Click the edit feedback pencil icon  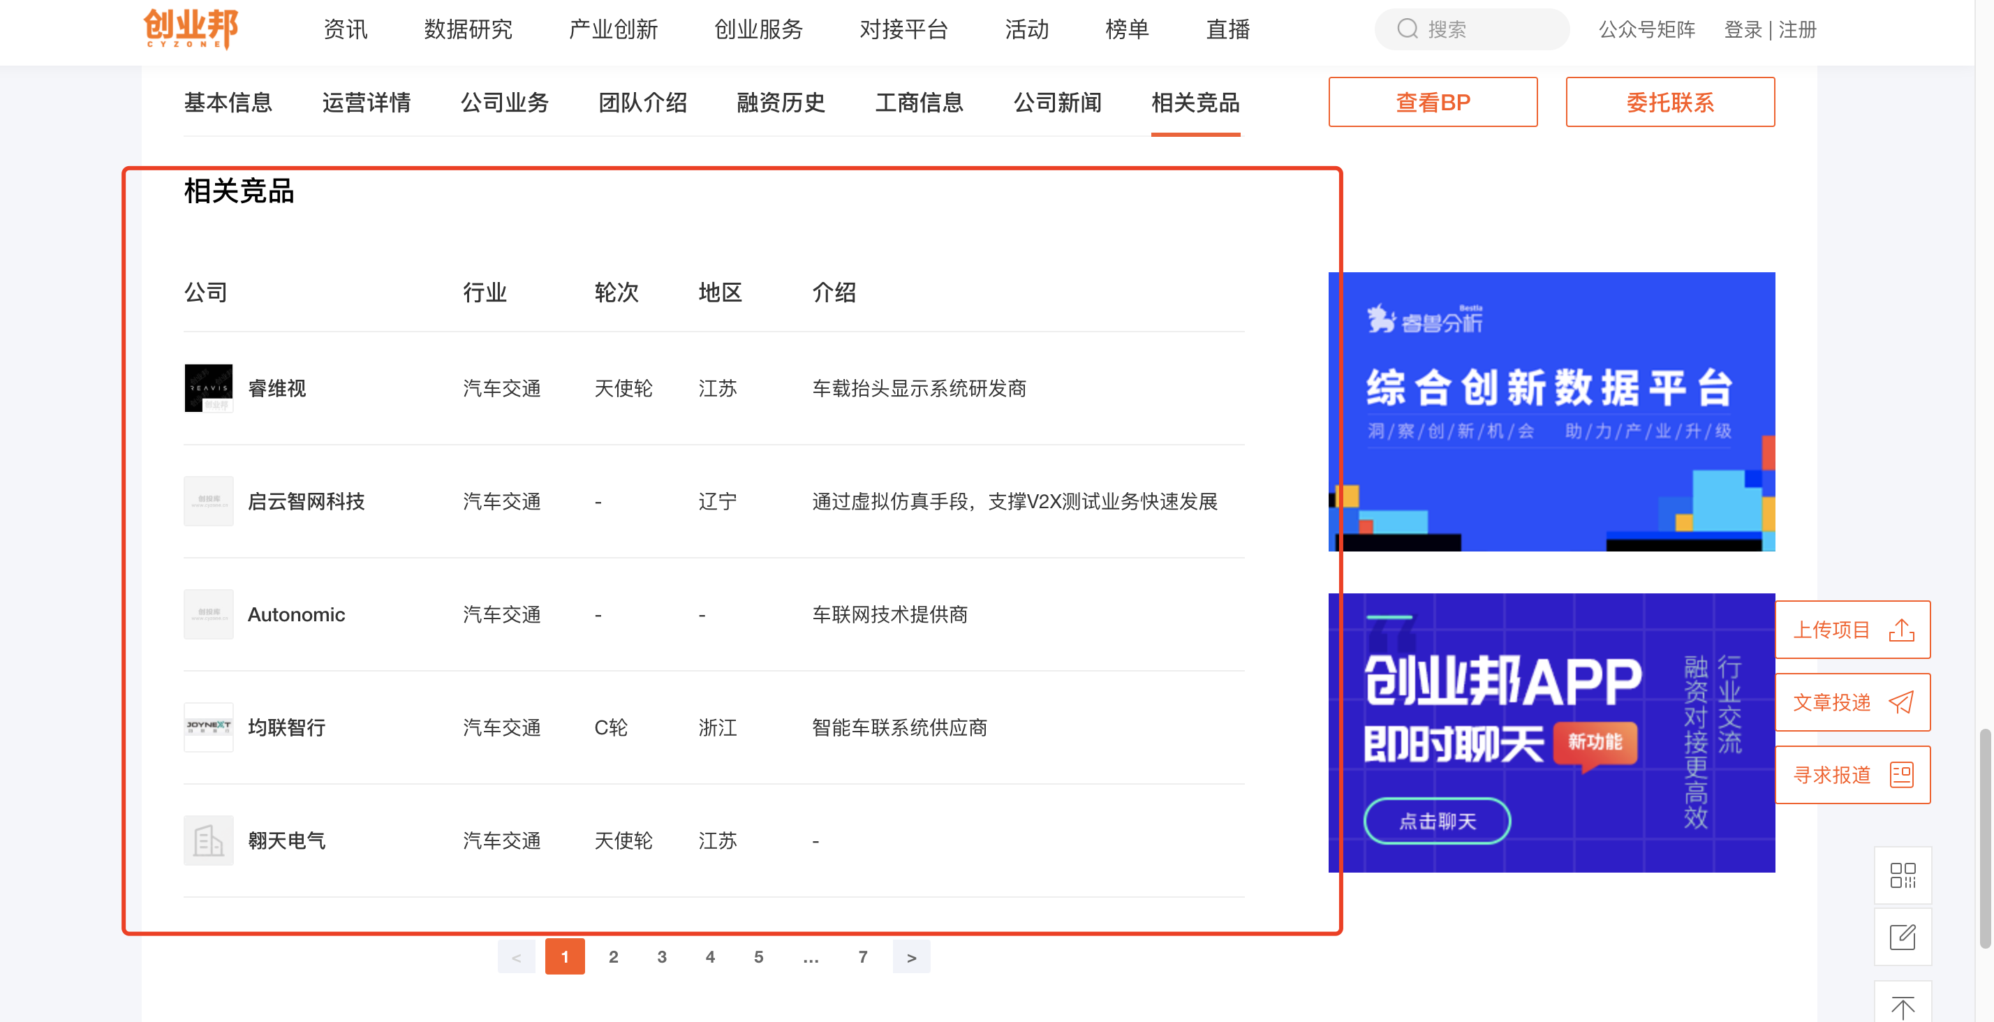1902,937
